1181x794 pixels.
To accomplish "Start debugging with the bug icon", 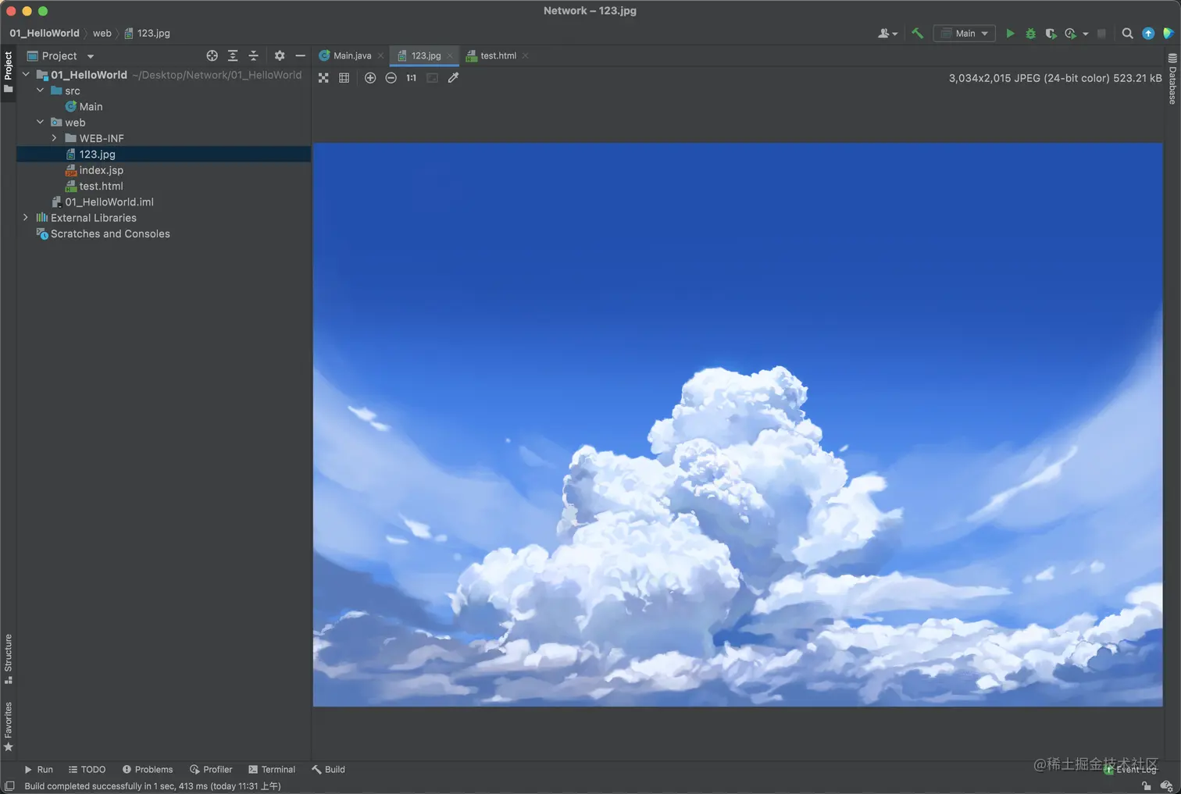I will [x=1030, y=34].
